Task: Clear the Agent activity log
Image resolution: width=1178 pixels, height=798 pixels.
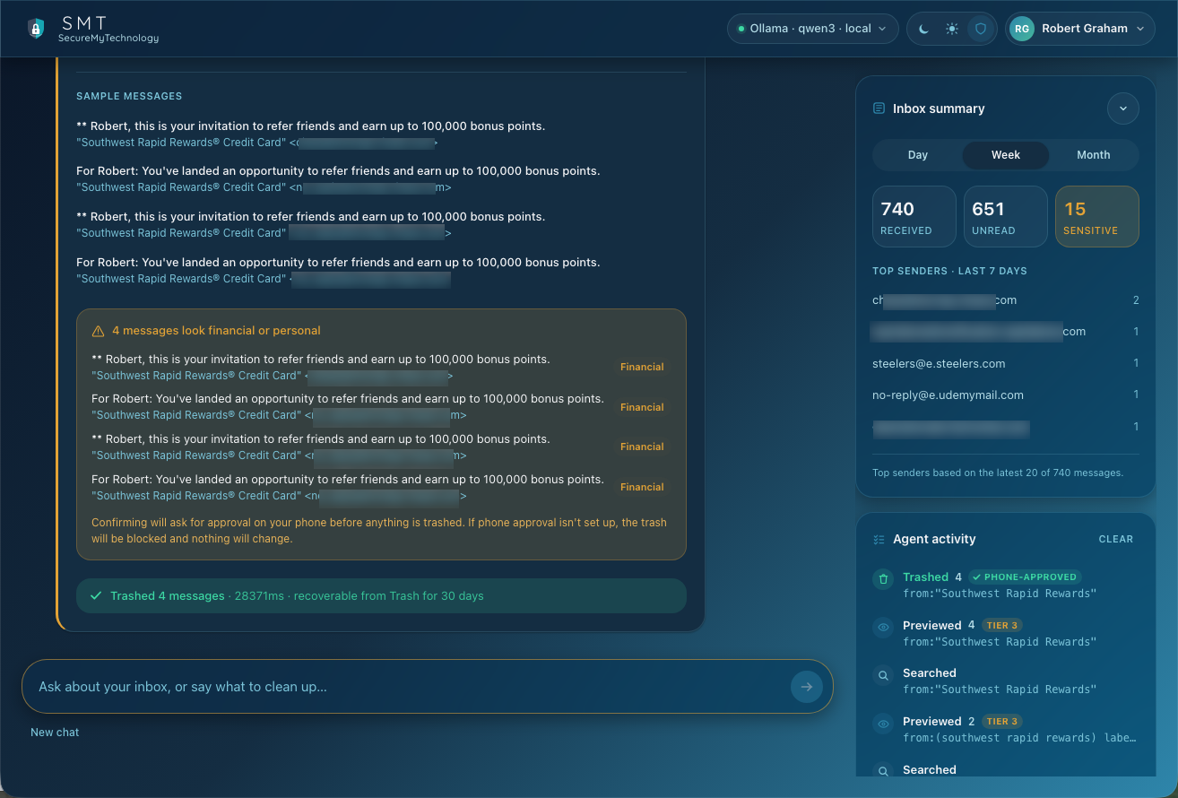Action: [1116, 540]
